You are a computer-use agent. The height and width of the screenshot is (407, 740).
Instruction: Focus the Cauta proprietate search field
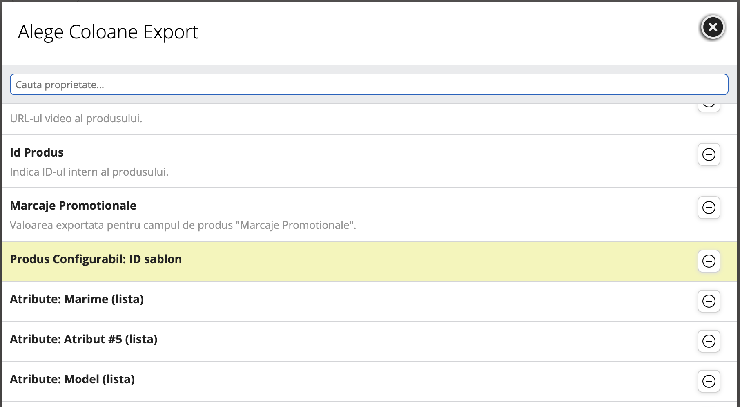(x=369, y=85)
